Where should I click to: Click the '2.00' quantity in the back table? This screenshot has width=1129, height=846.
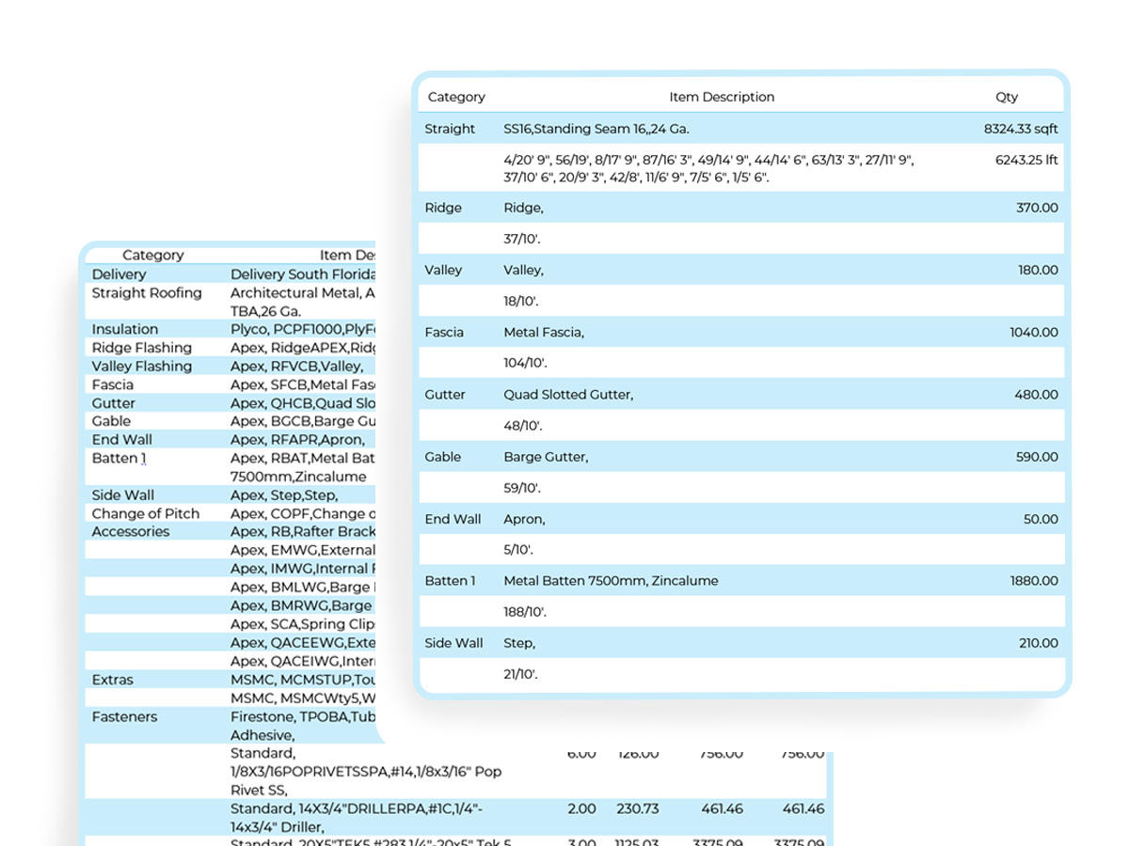(x=581, y=808)
